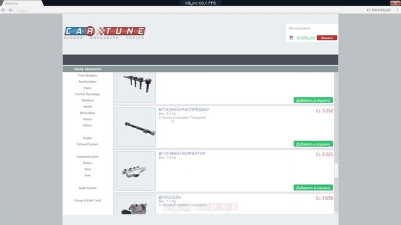Open the Hoods category
Screen dimensions: 401x225
[88, 107]
